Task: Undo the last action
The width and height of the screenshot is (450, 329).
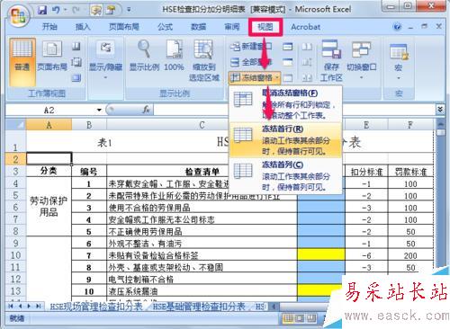Action: [56, 10]
